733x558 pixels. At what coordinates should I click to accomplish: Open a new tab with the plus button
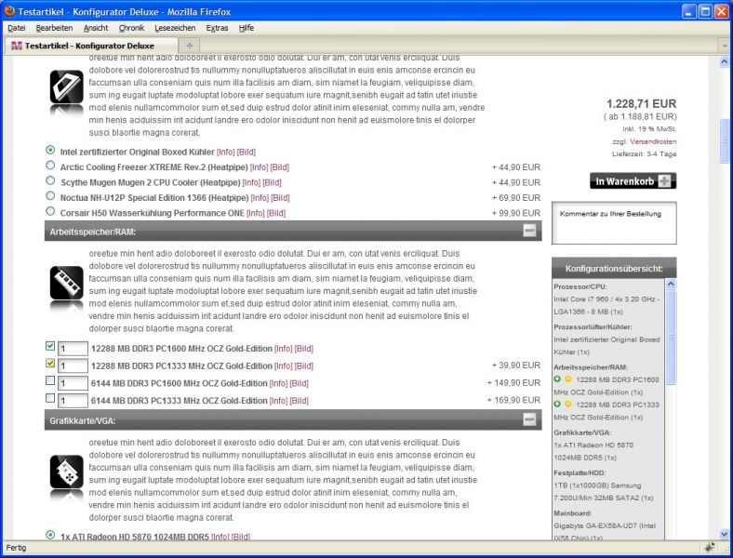tap(190, 46)
